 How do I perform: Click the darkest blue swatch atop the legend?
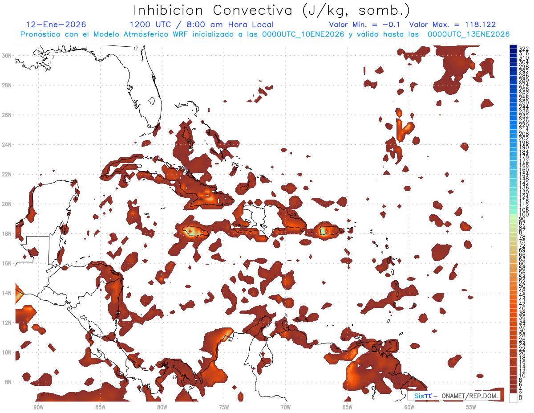point(513,47)
